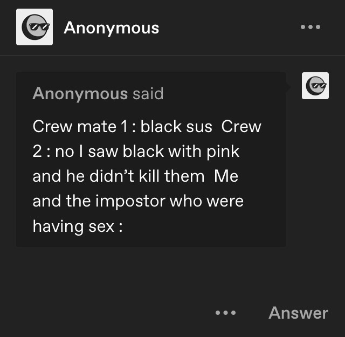This screenshot has width=345, height=337.
Task: Click the word 'pink' in the message
Action: click(223, 152)
